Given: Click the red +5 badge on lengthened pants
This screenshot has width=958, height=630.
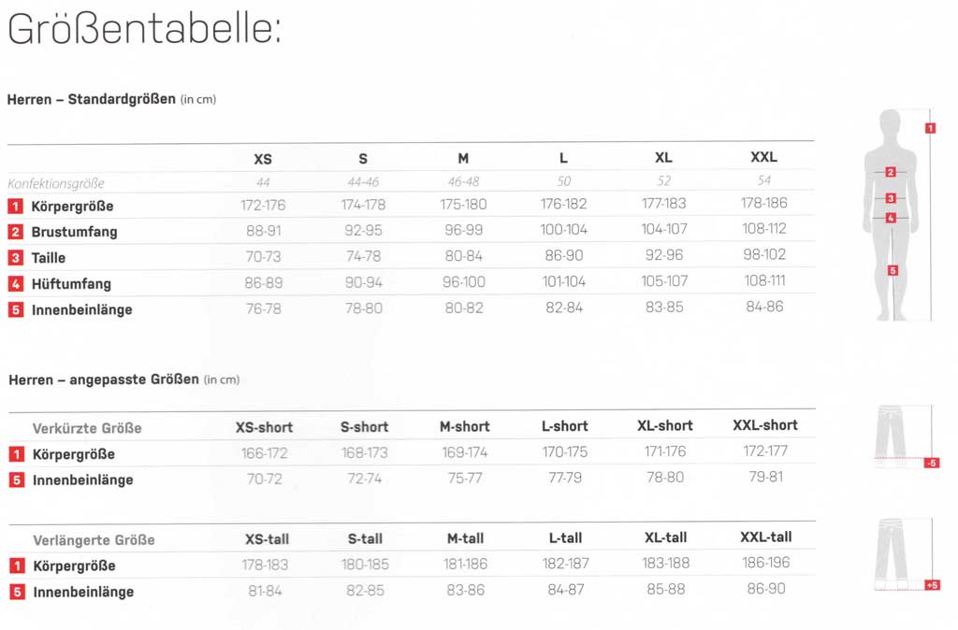Looking at the screenshot, I should (x=930, y=585).
